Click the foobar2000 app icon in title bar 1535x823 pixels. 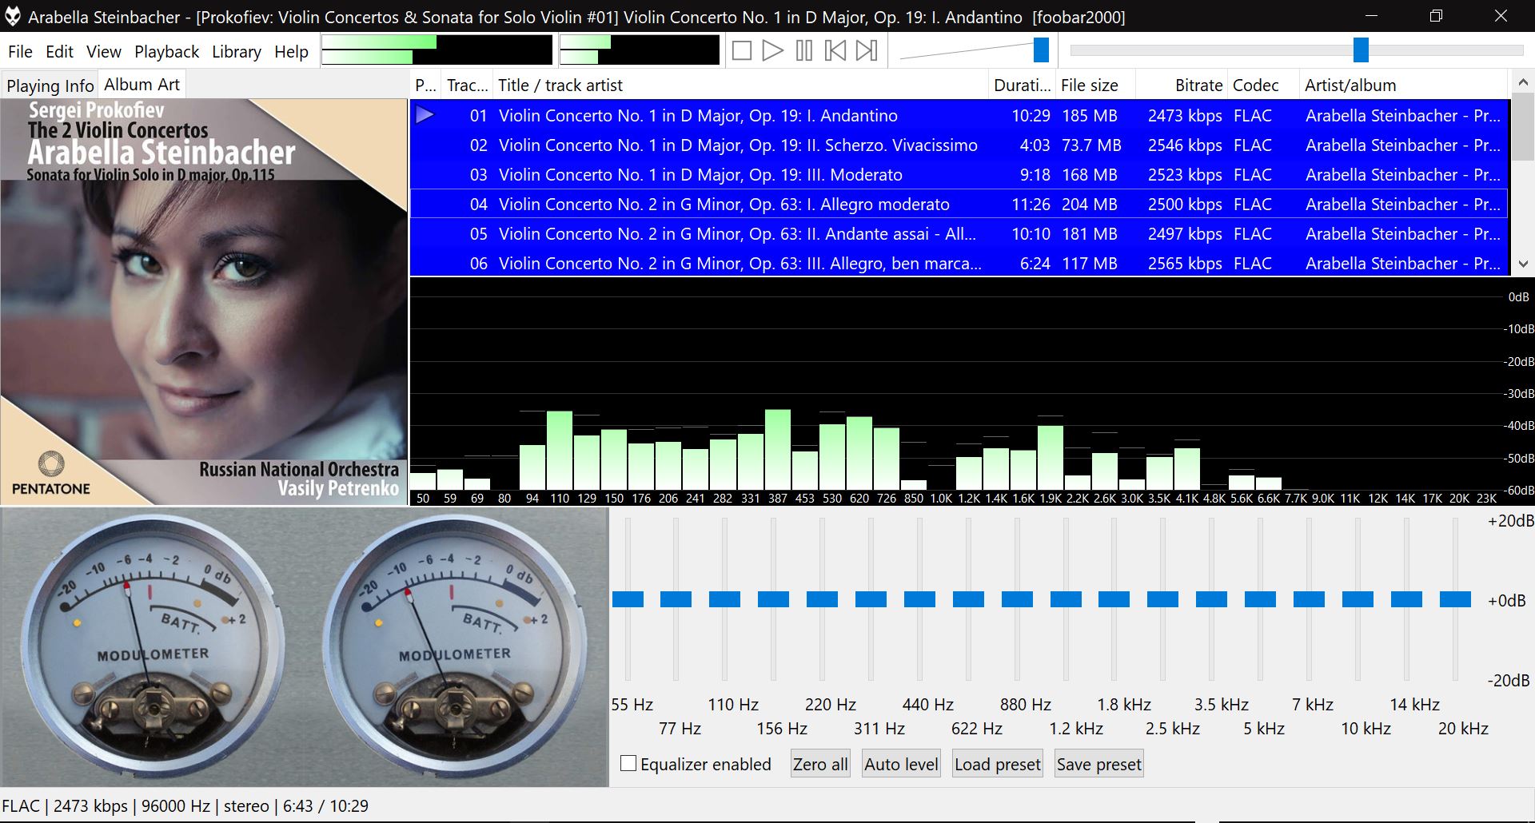pyautogui.click(x=13, y=17)
